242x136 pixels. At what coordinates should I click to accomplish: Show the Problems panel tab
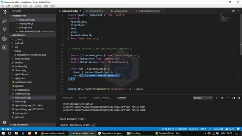68,98
